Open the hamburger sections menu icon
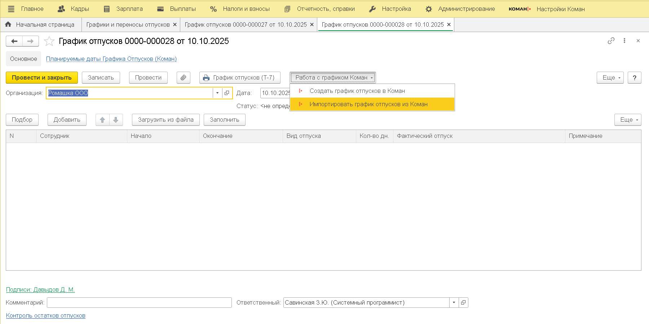Image resolution: width=649 pixels, height=324 pixels. point(11,9)
